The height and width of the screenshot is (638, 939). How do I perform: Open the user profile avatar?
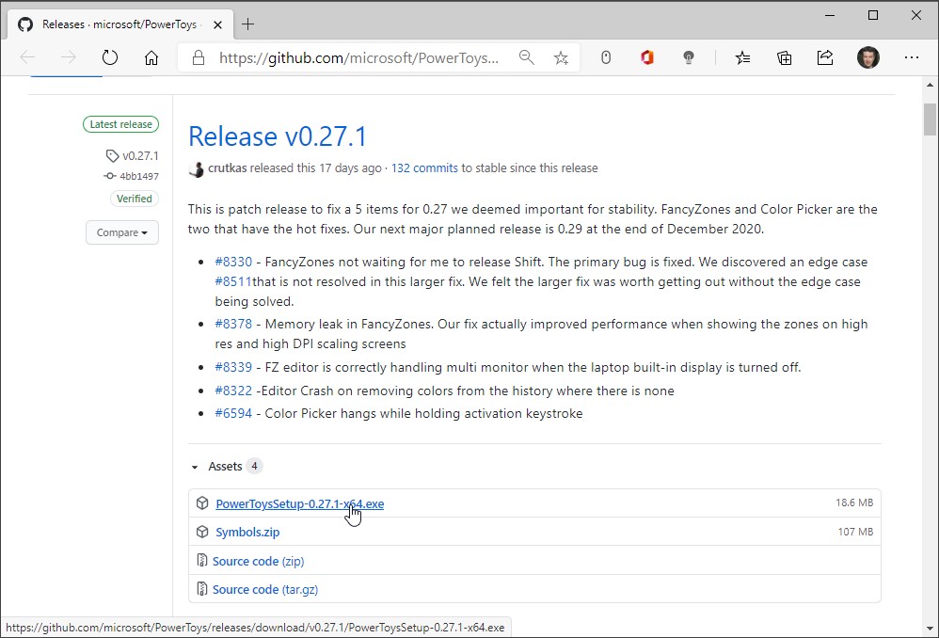[x=867, y=58]
